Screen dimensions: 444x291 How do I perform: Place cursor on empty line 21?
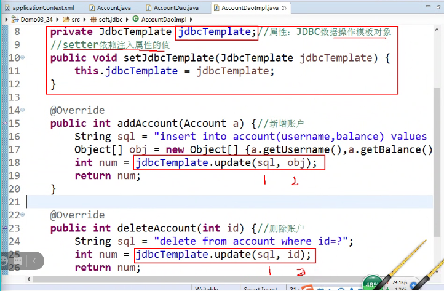229,202
